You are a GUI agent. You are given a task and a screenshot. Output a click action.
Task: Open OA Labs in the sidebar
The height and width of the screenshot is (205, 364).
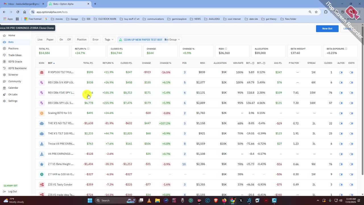pyautogui.click(x=13, y=94)
